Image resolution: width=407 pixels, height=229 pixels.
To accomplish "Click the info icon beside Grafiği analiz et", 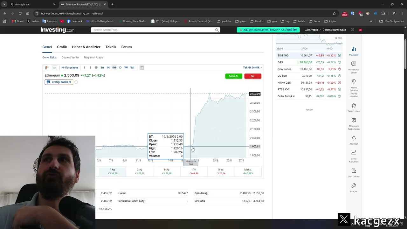I will click(76, 82).
